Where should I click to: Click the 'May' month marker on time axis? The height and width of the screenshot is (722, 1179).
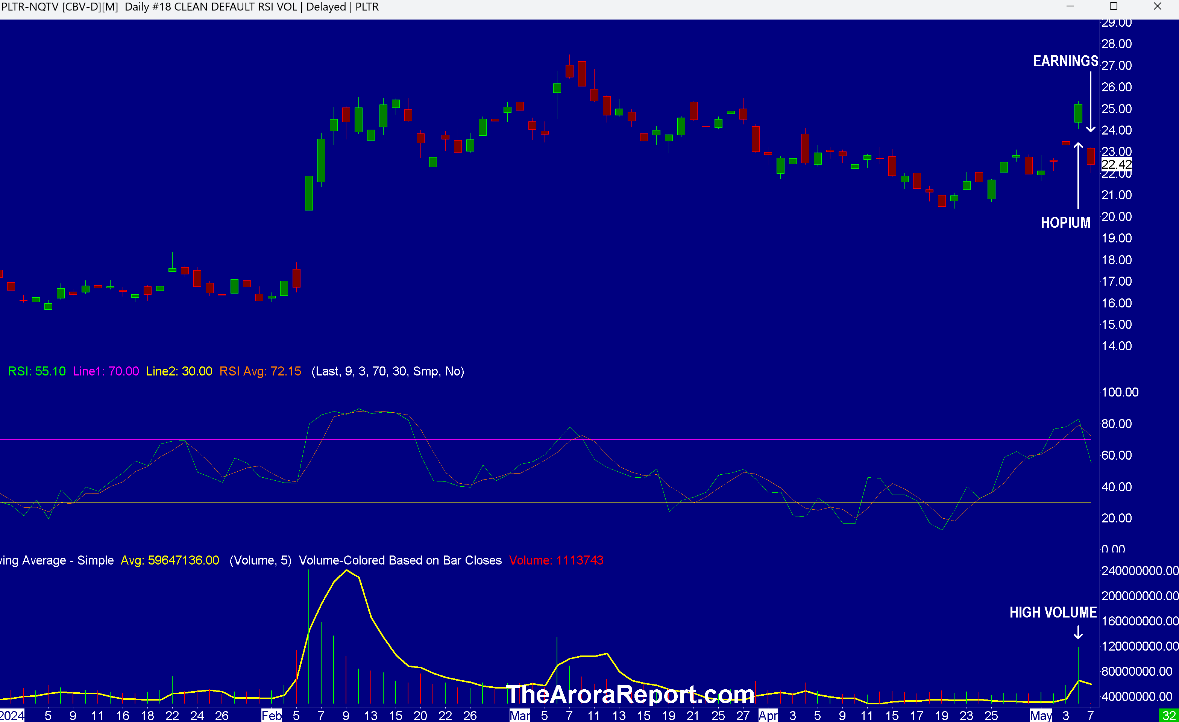[1041, 716]
